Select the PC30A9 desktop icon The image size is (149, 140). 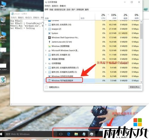pyautogui.click(x=4, y=67)
